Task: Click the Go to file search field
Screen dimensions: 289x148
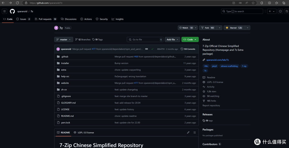Action: pos(145,40)
